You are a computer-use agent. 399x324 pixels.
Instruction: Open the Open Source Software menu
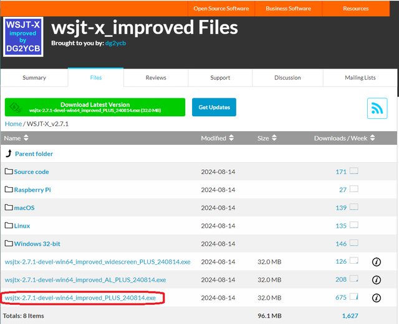[221, 8]
